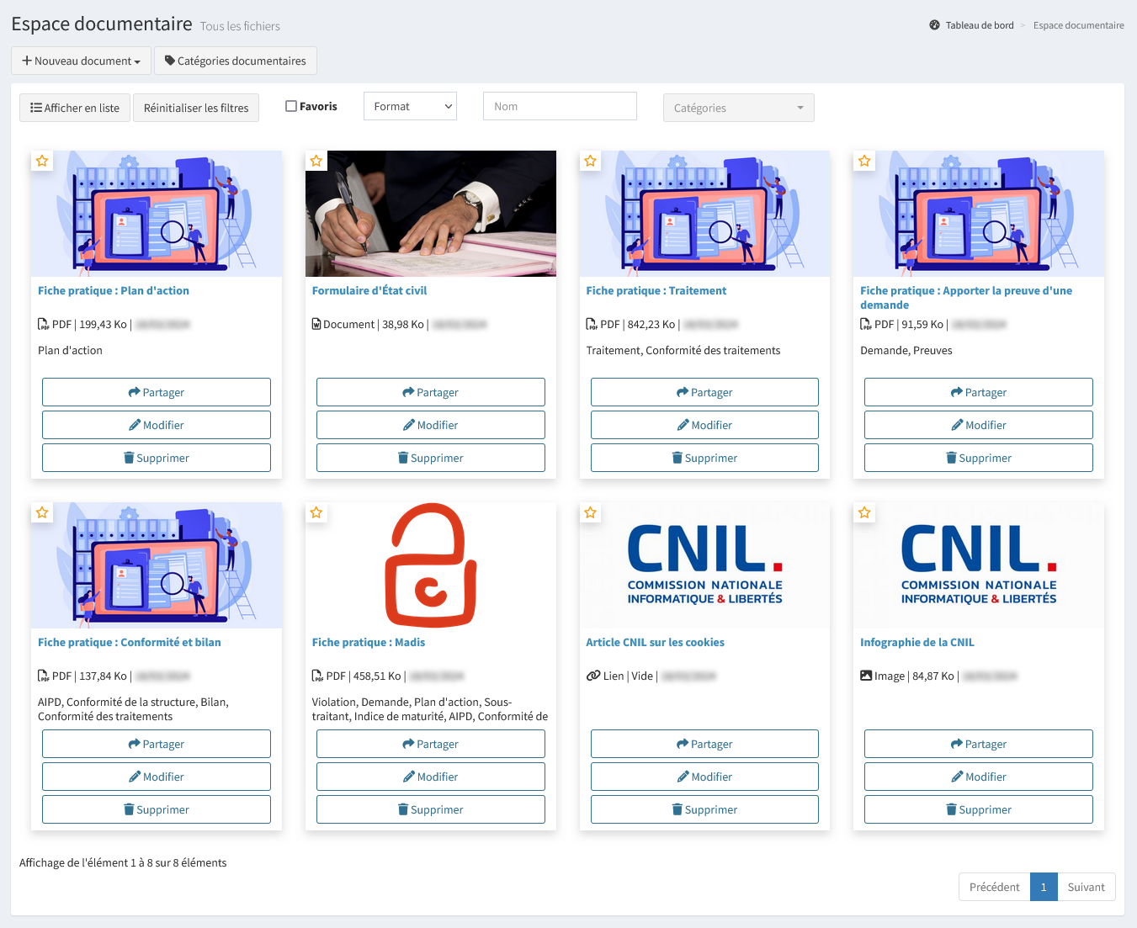The image size is (1137, 928).
Task: Click the Tableau de bord breadcrumb icon
Action: click(934, 25)
